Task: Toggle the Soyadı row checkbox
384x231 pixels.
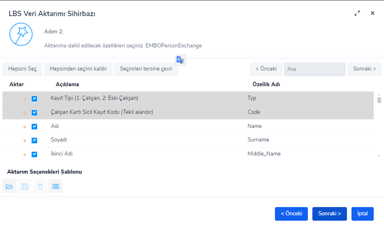Action: [35, 140]
